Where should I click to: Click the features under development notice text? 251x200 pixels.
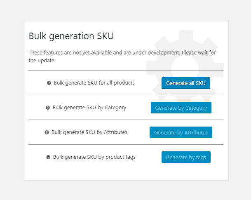click(122, 56)
